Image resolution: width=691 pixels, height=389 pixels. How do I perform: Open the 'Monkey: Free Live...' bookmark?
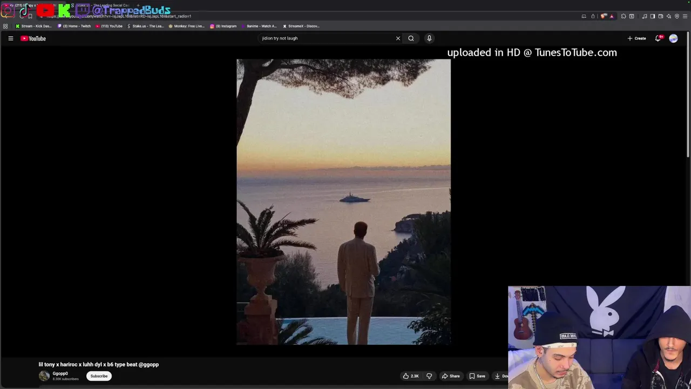pyautogui.click(x=187, y=26)
